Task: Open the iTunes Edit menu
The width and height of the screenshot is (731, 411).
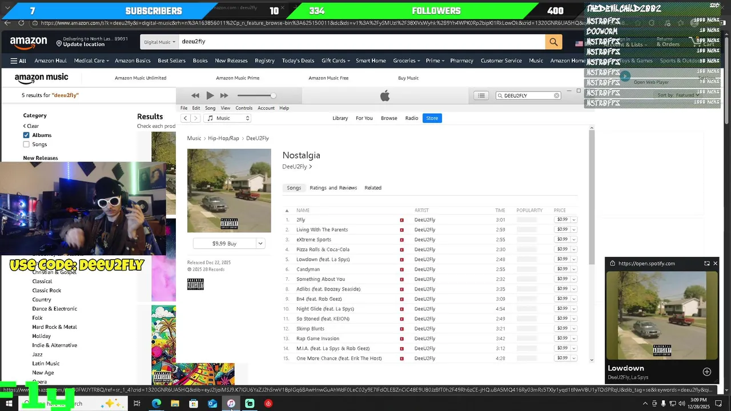Action: click(196, 108)
